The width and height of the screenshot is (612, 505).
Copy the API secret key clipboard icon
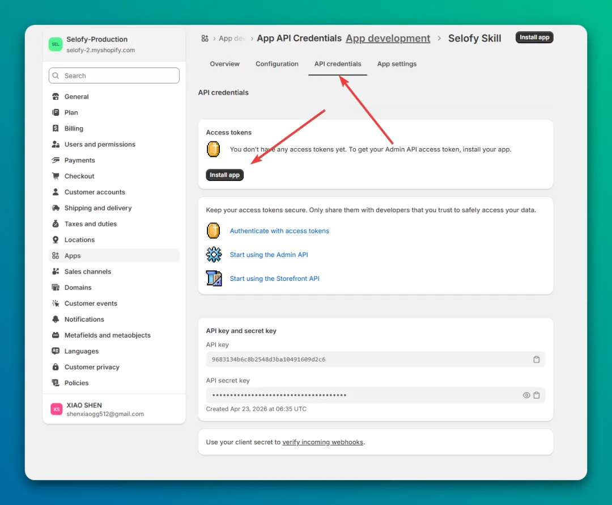click(536, 395)
